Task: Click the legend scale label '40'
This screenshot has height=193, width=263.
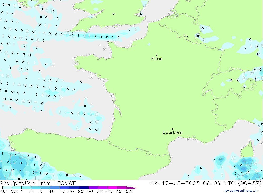Action: click(109, 191)
